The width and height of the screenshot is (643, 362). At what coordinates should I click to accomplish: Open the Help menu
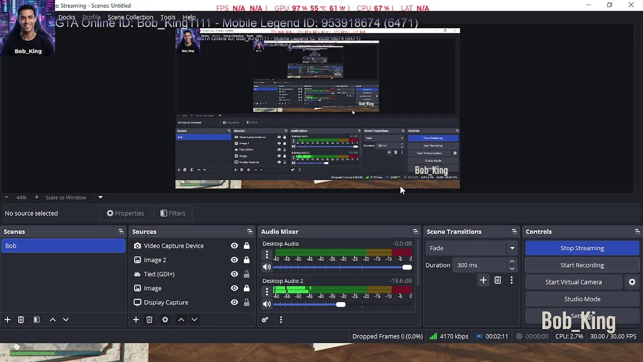tap(189, 17)
